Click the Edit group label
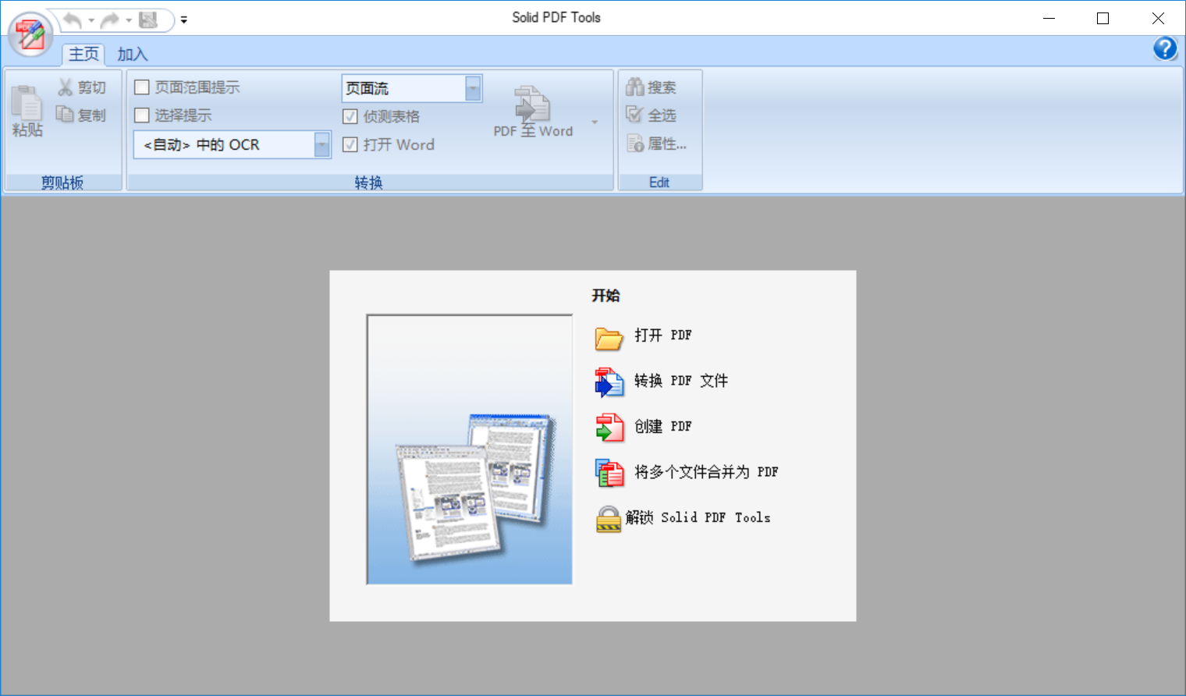The height and width of the screenshot is (696, 1186). pyautogui.click(x=659, y=183)
